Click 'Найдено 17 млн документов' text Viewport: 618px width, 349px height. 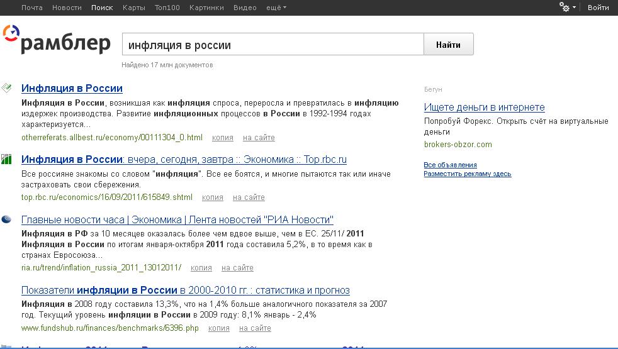coord(167,65)
